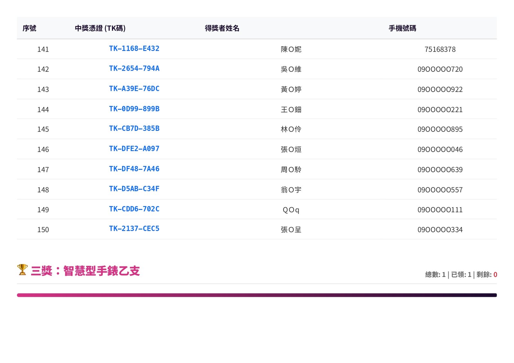Screen dimensions: 514x363
Task: Select the TK-D5AB-C34F code link
Action: (x=134, y=189)
